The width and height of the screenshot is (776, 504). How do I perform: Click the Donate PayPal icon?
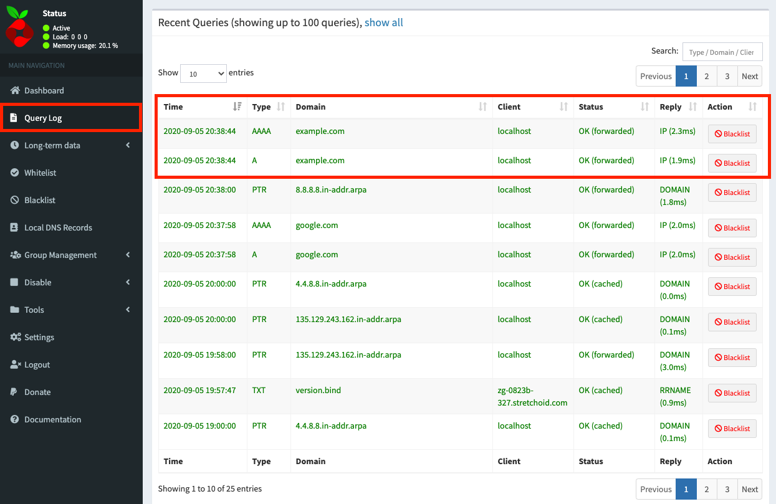[15, 392]
